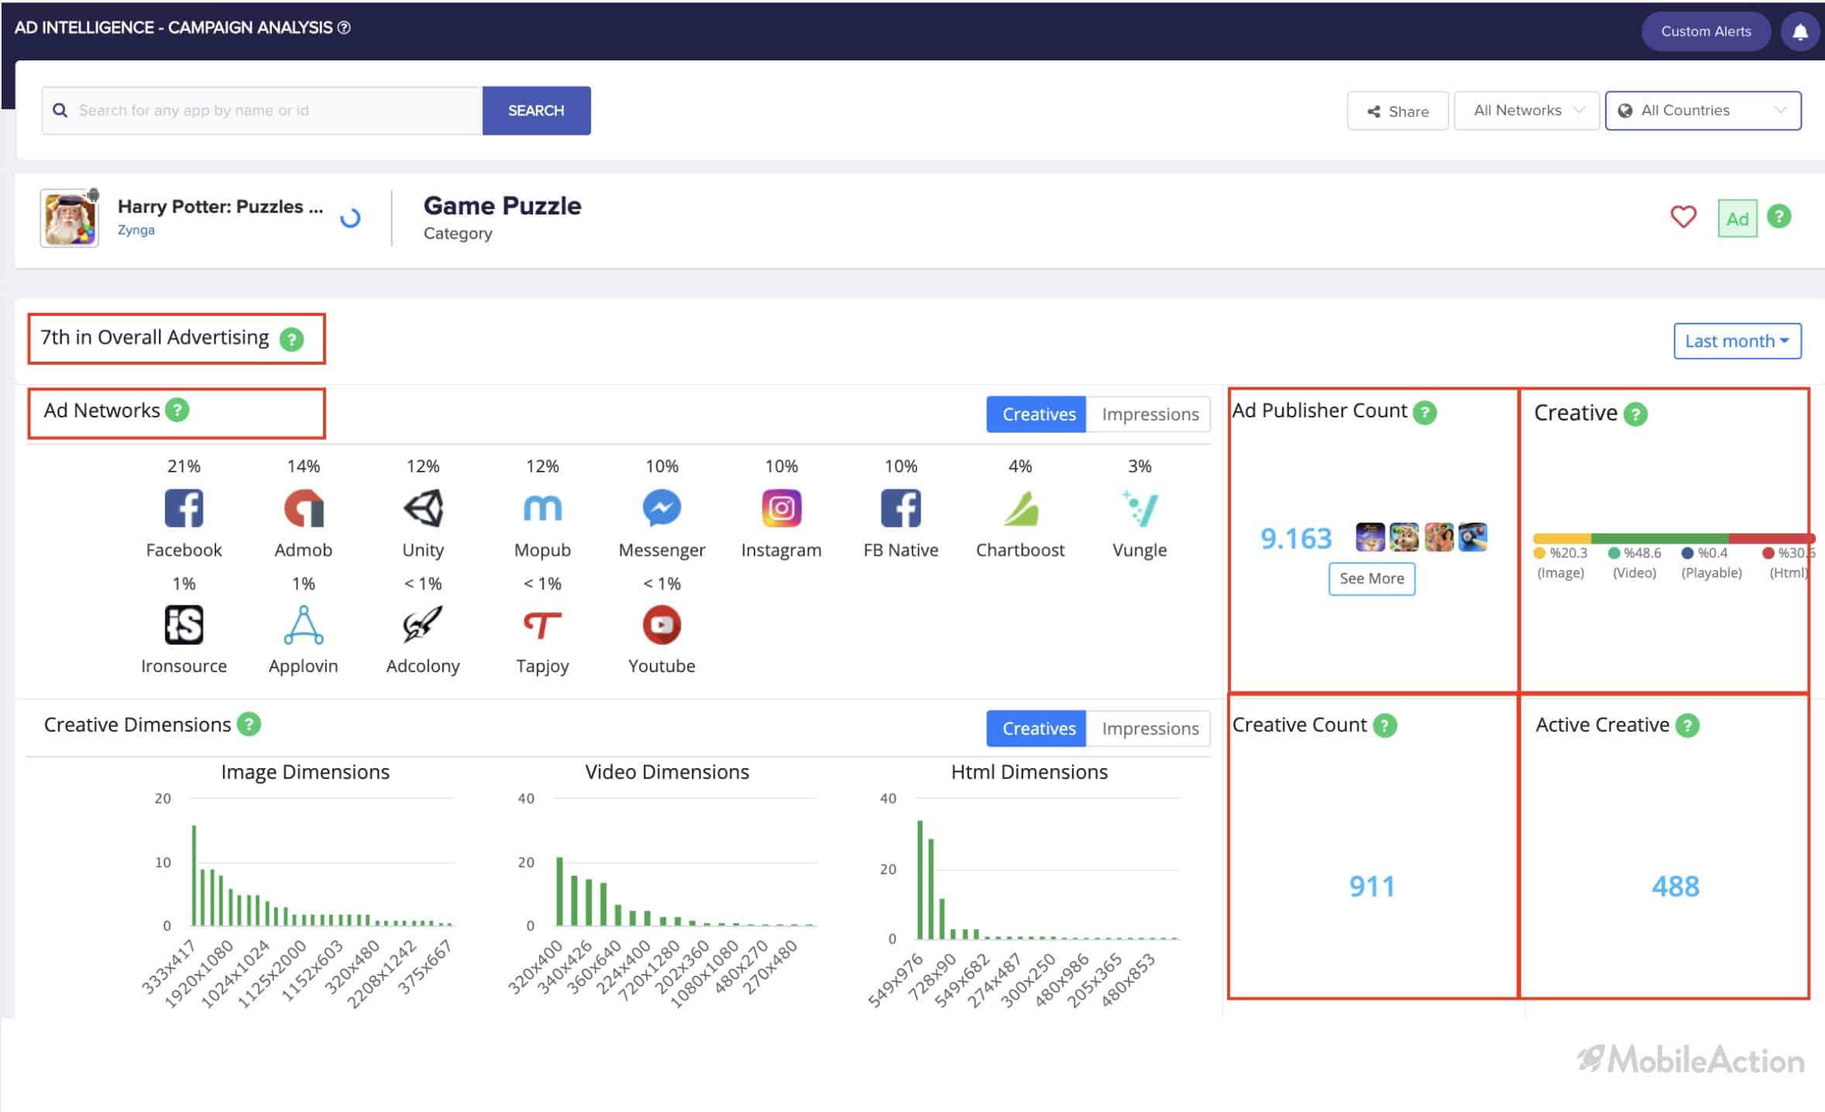Open the Adcolony network icon

tap(423, 624)
